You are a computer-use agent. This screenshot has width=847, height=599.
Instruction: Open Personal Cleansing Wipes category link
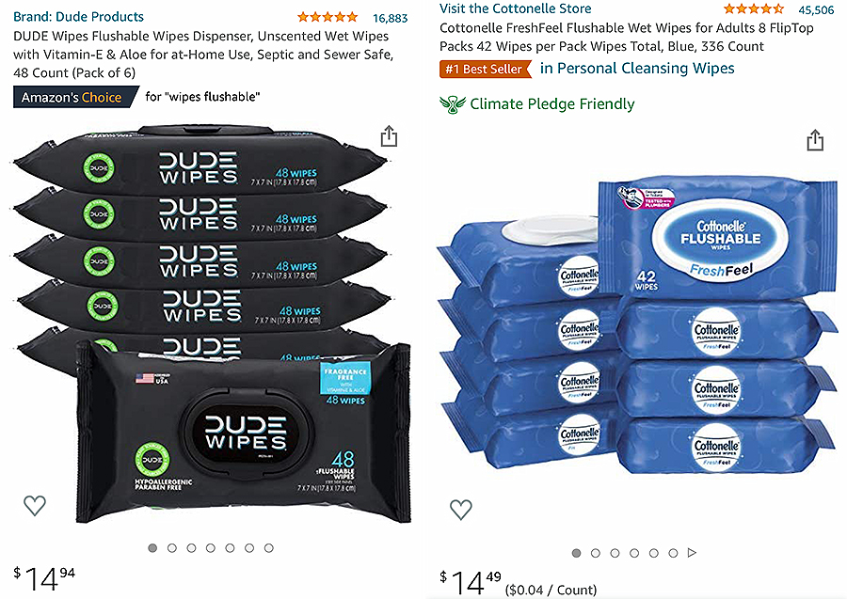point(637,69)
